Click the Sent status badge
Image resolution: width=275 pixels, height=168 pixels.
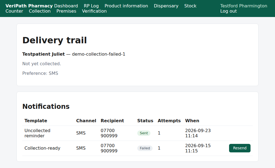tap(144, 133)
